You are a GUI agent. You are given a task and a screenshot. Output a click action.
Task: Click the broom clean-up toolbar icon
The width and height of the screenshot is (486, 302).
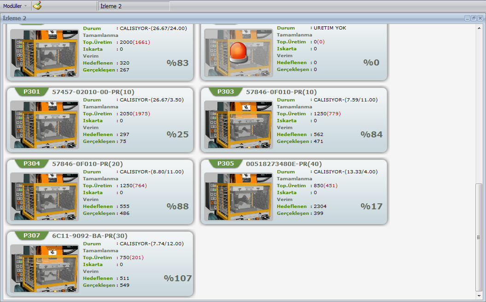(37, 6)
